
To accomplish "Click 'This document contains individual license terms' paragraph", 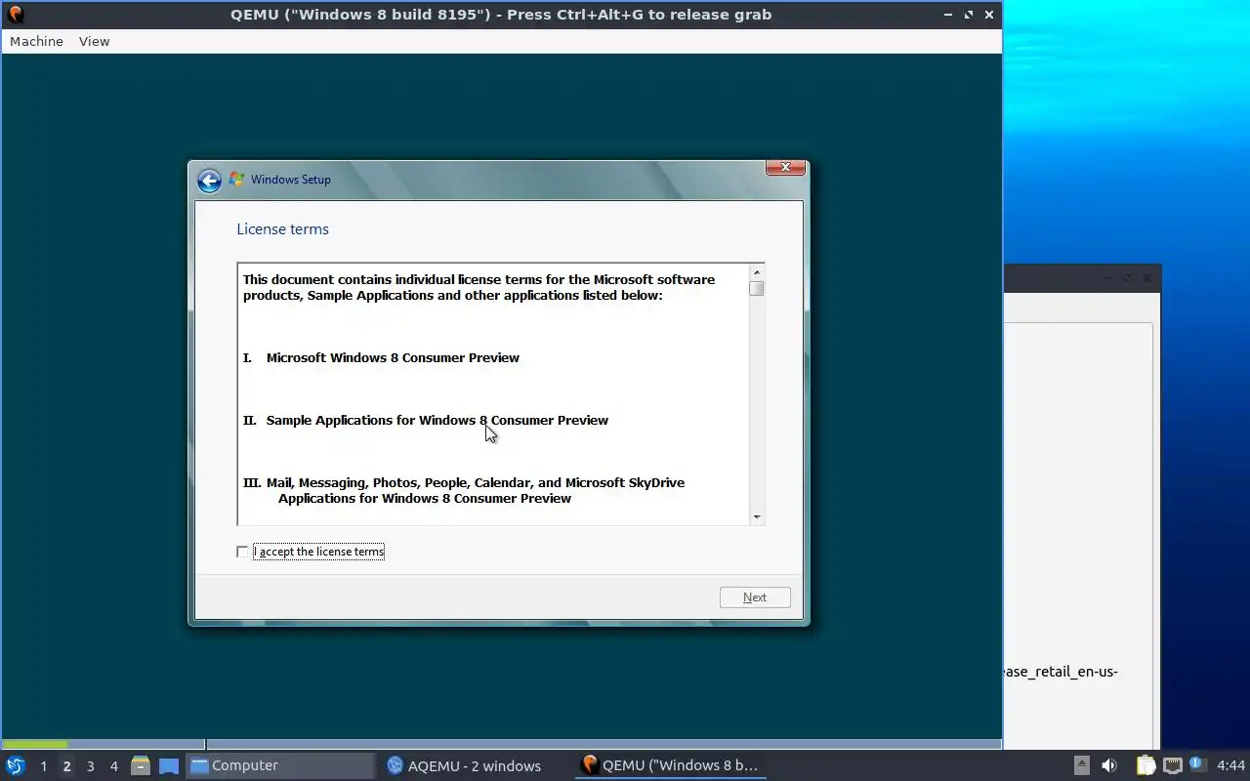I will click(479, 287).
